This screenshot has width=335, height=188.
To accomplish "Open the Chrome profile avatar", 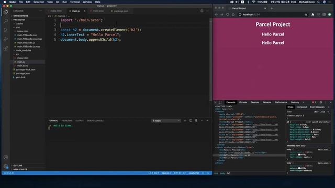I will tap(329, 15).
